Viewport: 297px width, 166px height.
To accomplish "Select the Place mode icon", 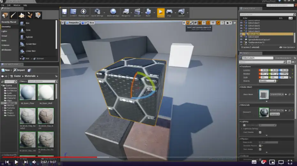I will [5, 15].
